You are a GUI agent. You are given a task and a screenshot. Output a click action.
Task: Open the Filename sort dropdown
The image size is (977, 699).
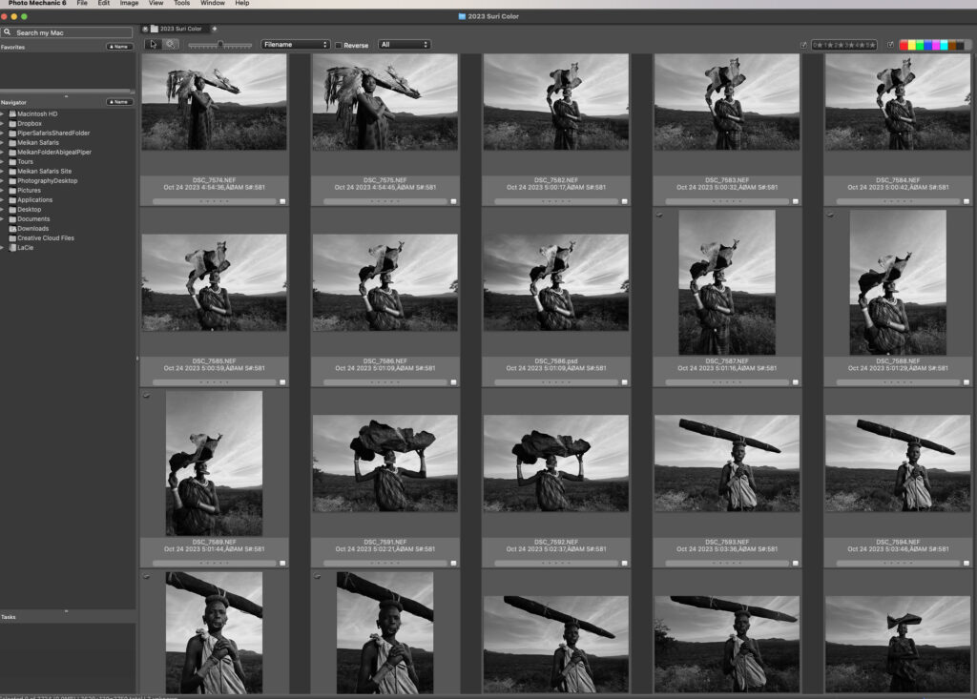296,45
